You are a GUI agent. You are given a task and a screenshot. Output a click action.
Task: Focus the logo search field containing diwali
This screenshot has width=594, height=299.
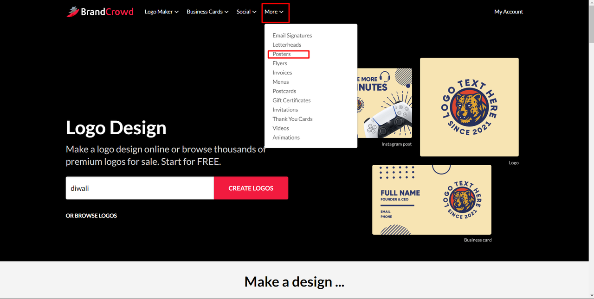(140, 188)
